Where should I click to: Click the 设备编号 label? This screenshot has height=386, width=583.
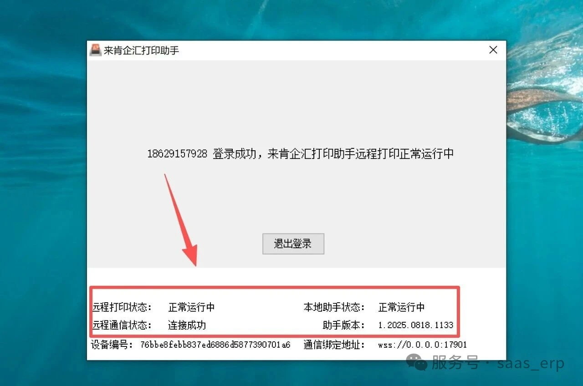click(x=112, y=345)
